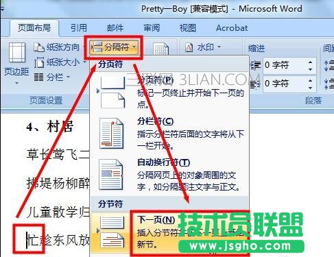Click the right indent icon
Viewport: 334px width, 257px height.
(x=255, y=84)
